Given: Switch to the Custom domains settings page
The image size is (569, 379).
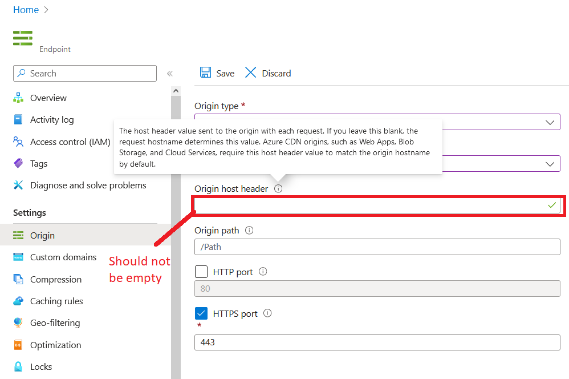Looking at the screenshot, I should coord(63,257).
